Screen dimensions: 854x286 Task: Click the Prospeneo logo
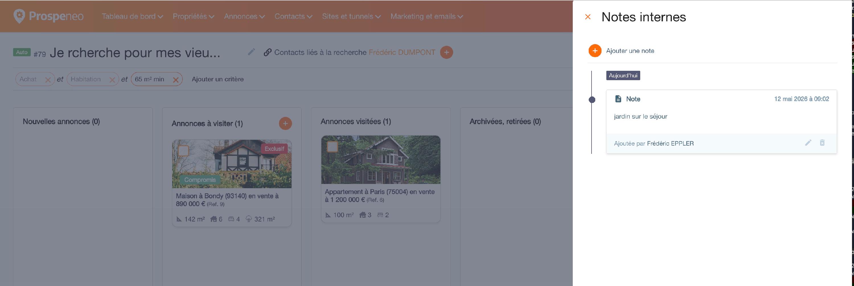48,16
